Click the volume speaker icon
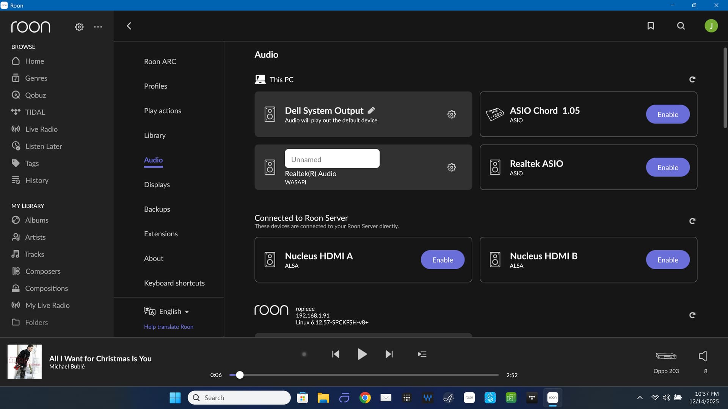 coord(703,356)
